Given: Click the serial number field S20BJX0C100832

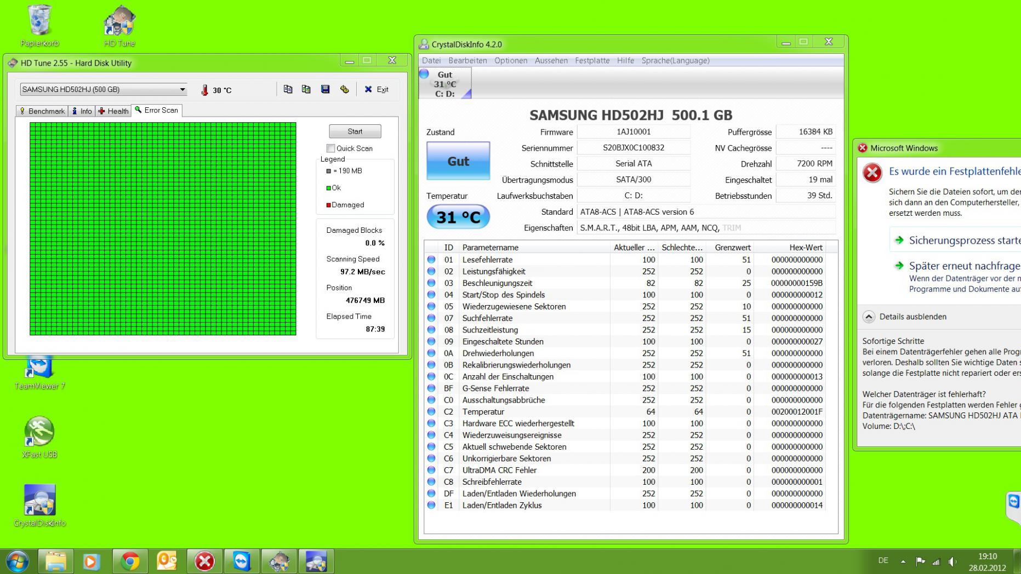Looking at the screenshot, I should 634,148.
